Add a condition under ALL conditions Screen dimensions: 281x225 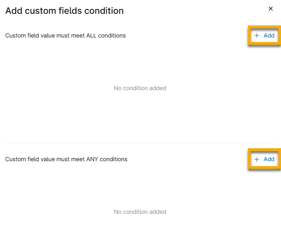click(264, 36)
